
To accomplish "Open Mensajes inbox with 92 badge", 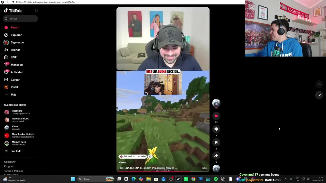I will tap(17, 65).
